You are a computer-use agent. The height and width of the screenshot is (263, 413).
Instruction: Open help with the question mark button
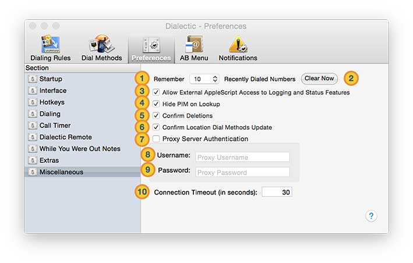(371, 216)
